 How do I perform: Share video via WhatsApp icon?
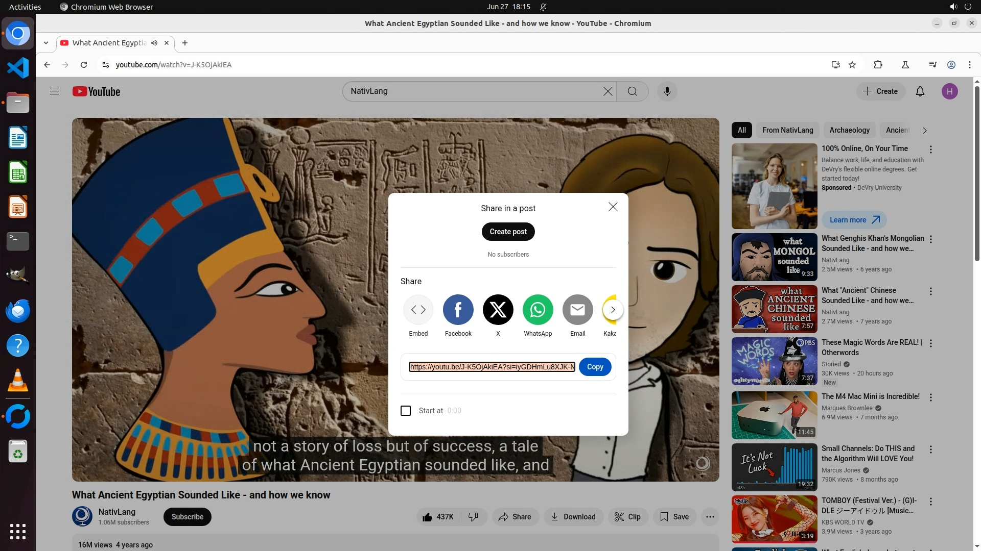click(x=538, y=310)
